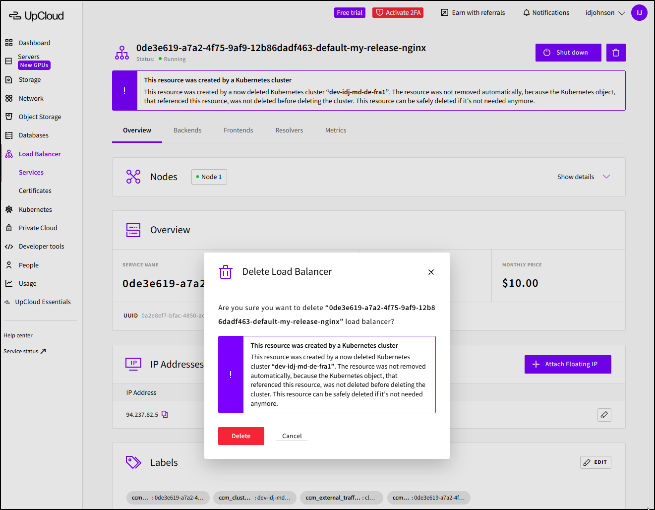This screenshot has width=655, height=510.
Task: Go to Kubernetes in sidebar
Action: click(35, 209)
